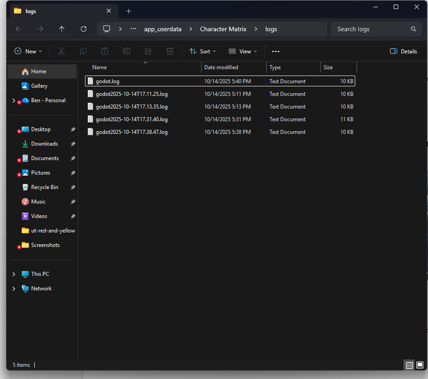This screenshot has height=379, width=428.
Task: Click the Forward navigation arrow
Action: pos(40,29)
